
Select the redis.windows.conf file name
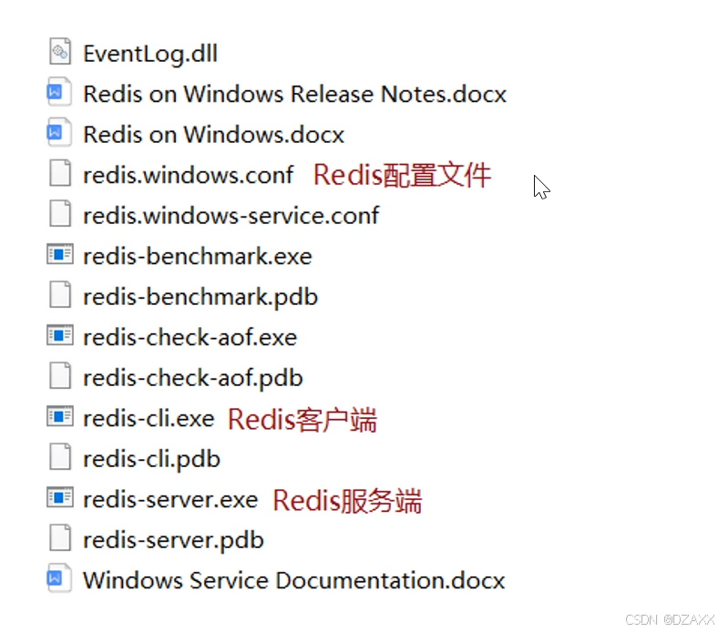click(x=189, y=175)
